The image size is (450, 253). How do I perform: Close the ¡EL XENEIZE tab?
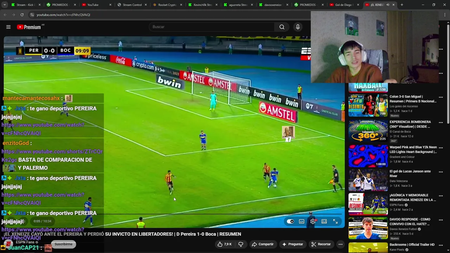pos(393,5)
